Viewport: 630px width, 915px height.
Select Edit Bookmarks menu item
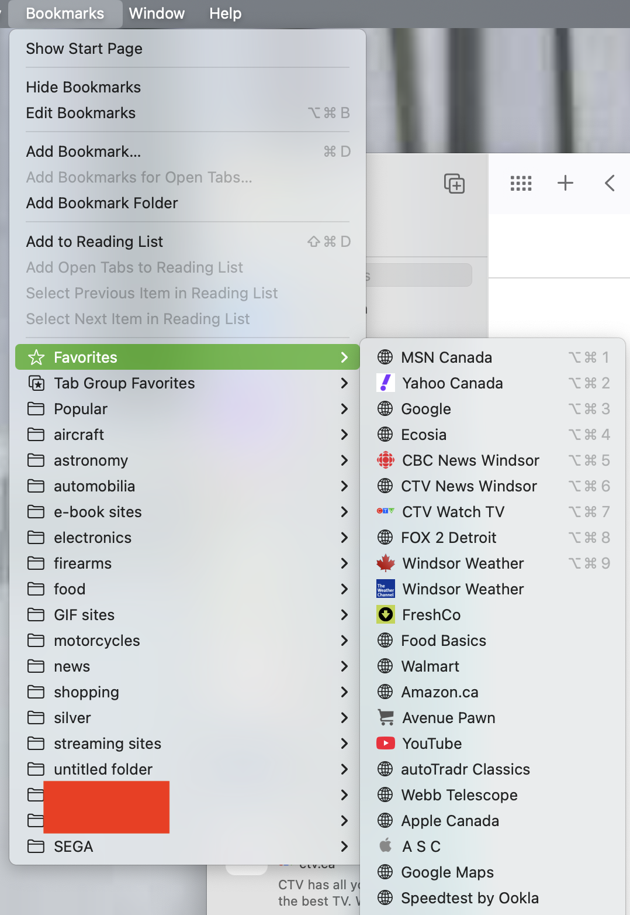click(x=188, y=113)
